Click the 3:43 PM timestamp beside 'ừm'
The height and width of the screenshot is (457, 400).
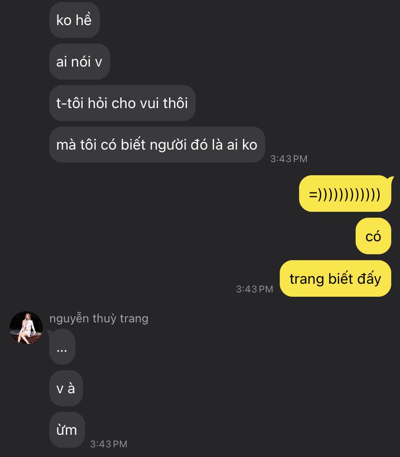109,444
